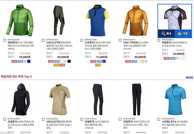Tick the checkbox beside DMM13277B8

click(x=82, y=40)
